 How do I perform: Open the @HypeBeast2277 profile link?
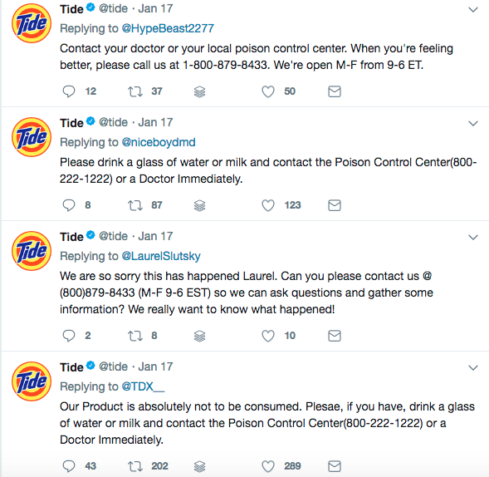(168, 28)
